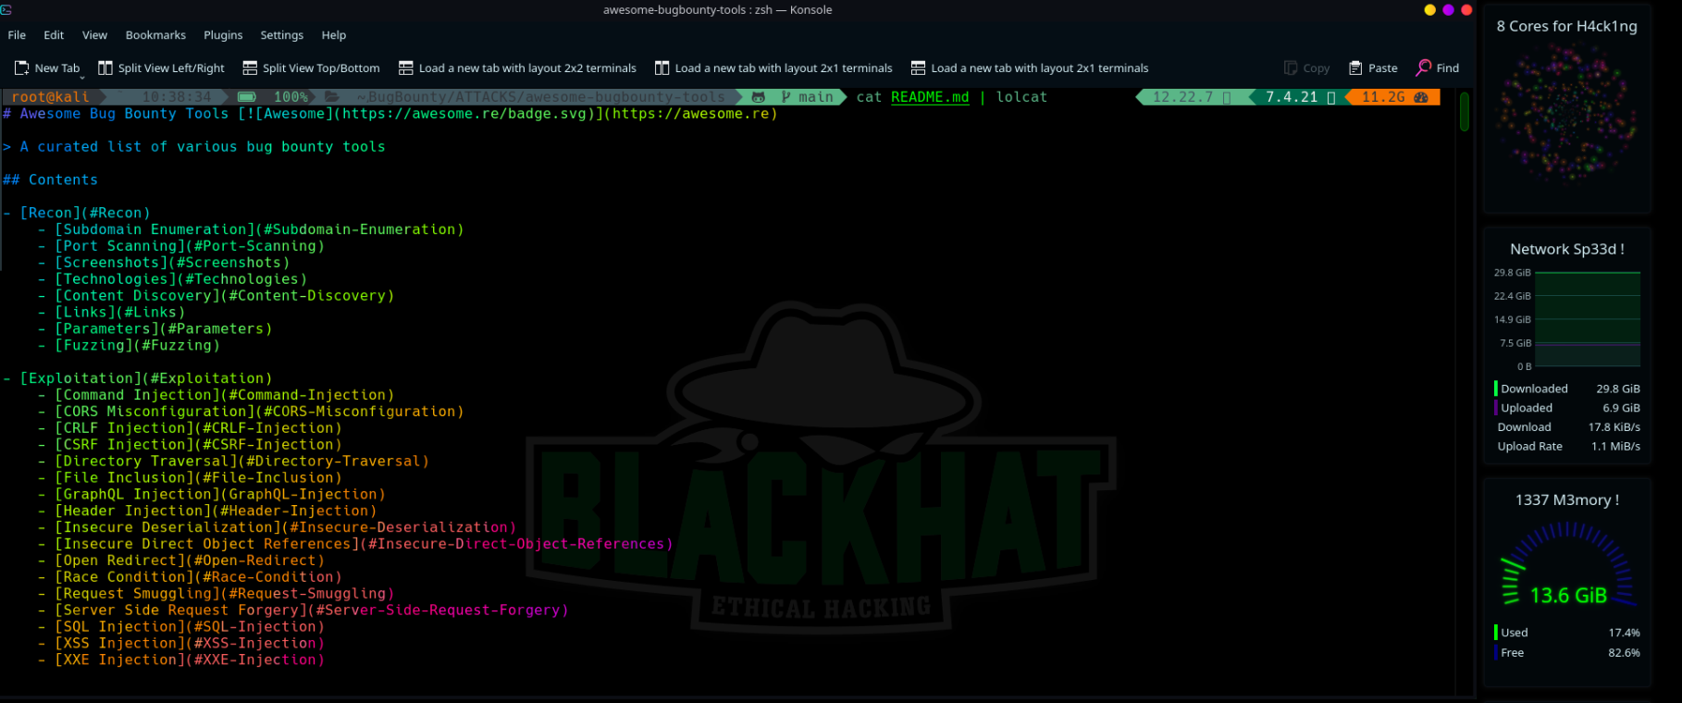Click the Uploaded 6.9 GiB entry
The width and height of the screenshot is (1682, 703).
pyautogui.click(x=1567, y=409)
